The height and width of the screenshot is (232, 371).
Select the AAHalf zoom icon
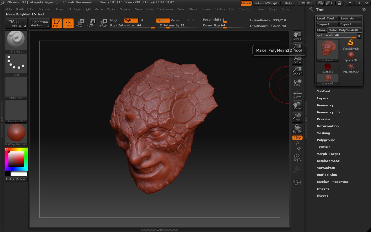tap(297, 71)
